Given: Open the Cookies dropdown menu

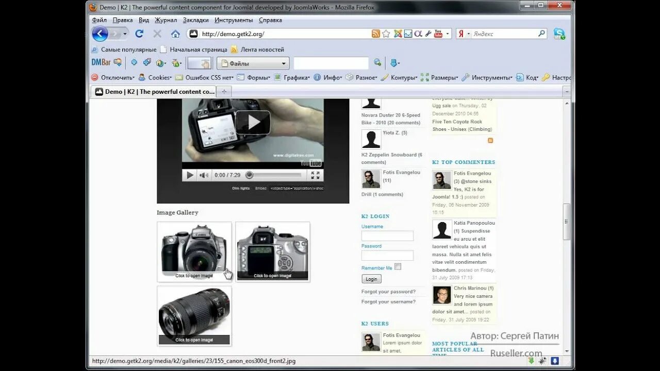Looking at the screenshot, I should 155,77.
